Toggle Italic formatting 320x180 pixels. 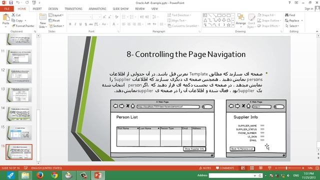tap(75, 24)
